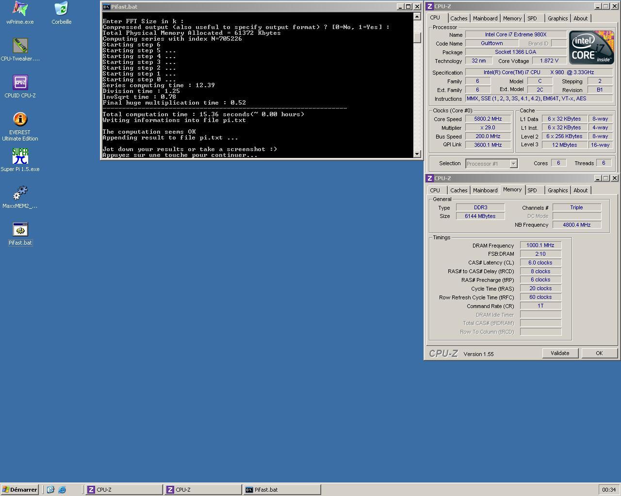Image resolution: width=621 pixels, height=496 pixels.
Task: Open Memory tab in upper CPU-Z window
Action: [512, 18]
